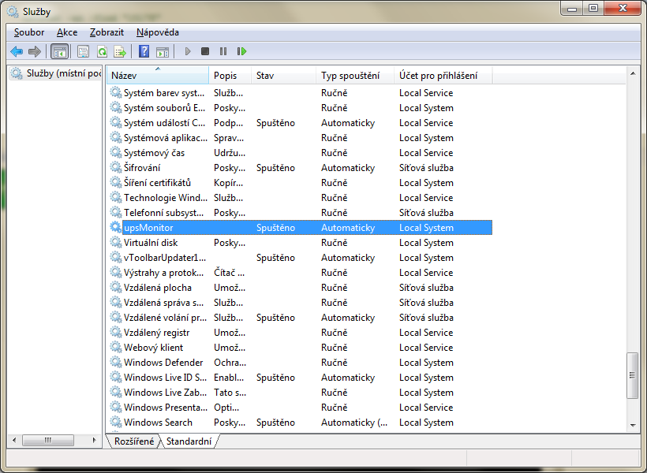
Task: Open the Zobrazit menu
Action: [107, 32]
